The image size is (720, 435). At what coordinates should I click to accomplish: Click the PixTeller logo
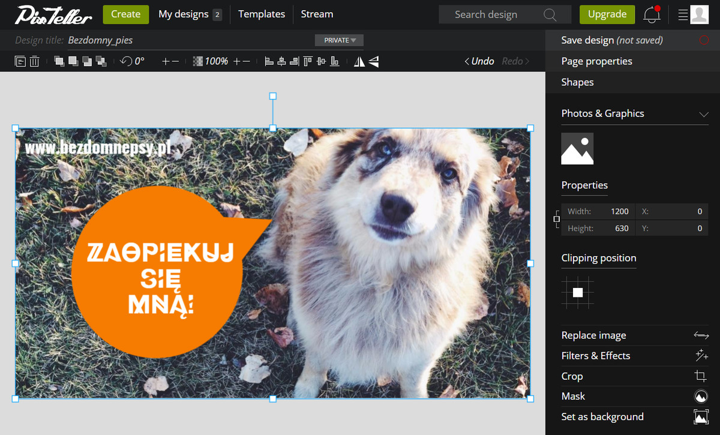[53, 14]
